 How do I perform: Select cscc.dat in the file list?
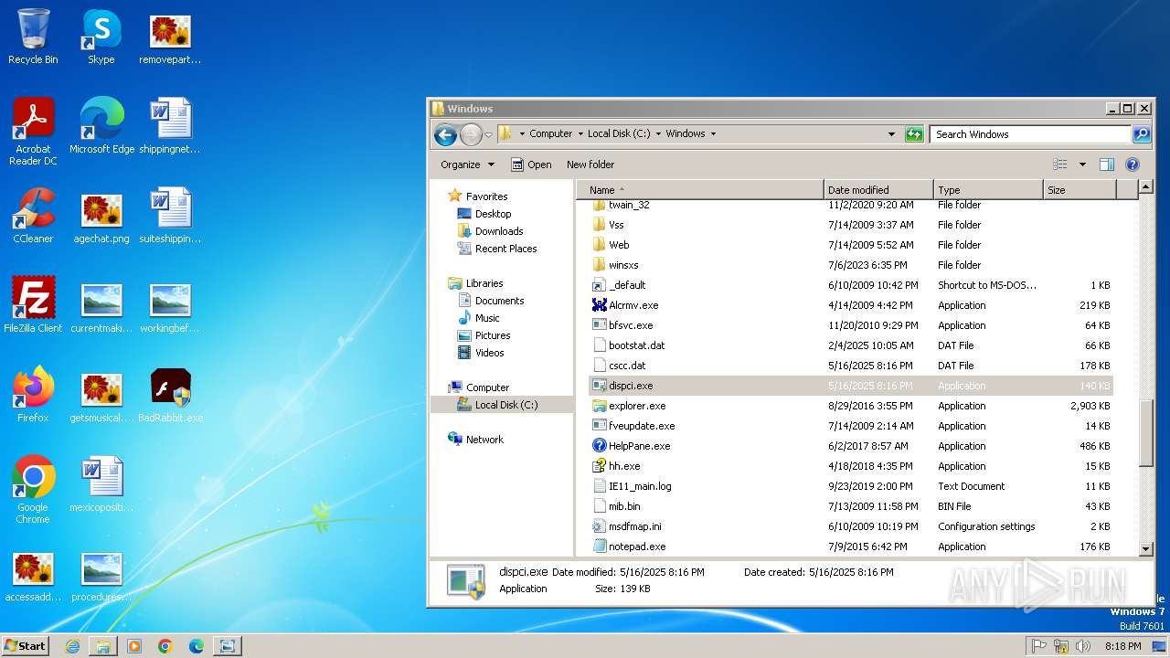851,366
